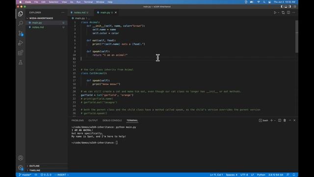Open the Apple menu

click(x=21, y=2)
